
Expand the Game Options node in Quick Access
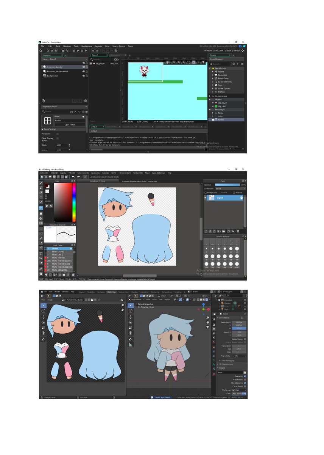[x=213, y=88]
